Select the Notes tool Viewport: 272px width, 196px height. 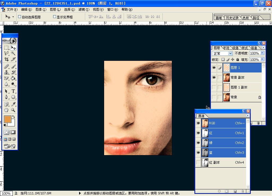coord(6,104)
